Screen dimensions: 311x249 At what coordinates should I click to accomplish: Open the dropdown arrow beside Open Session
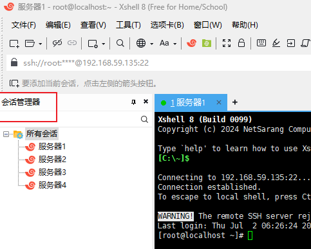click(x=41, y=44)
